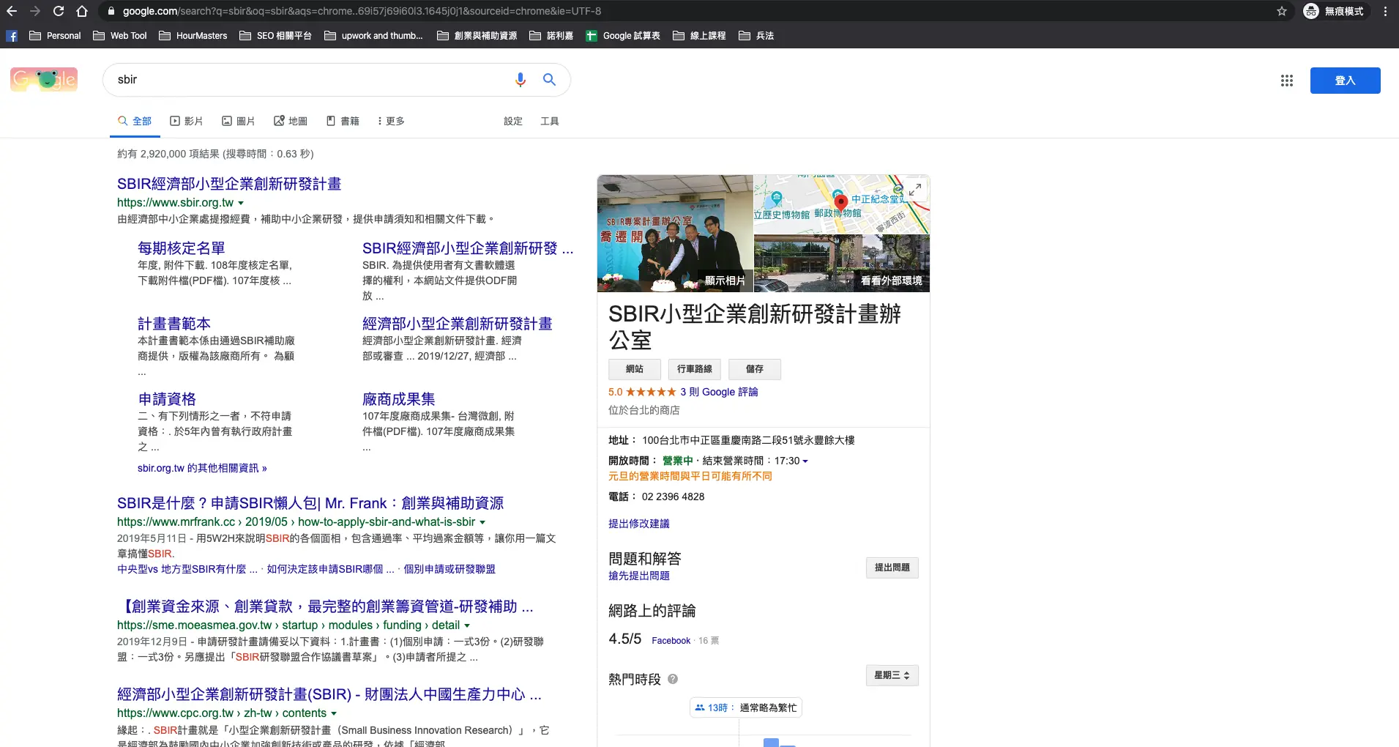The image size is (1399, 747).
Task: Open the upwork and thumb... bookmarks folder
Action: [x=373, y=35]
